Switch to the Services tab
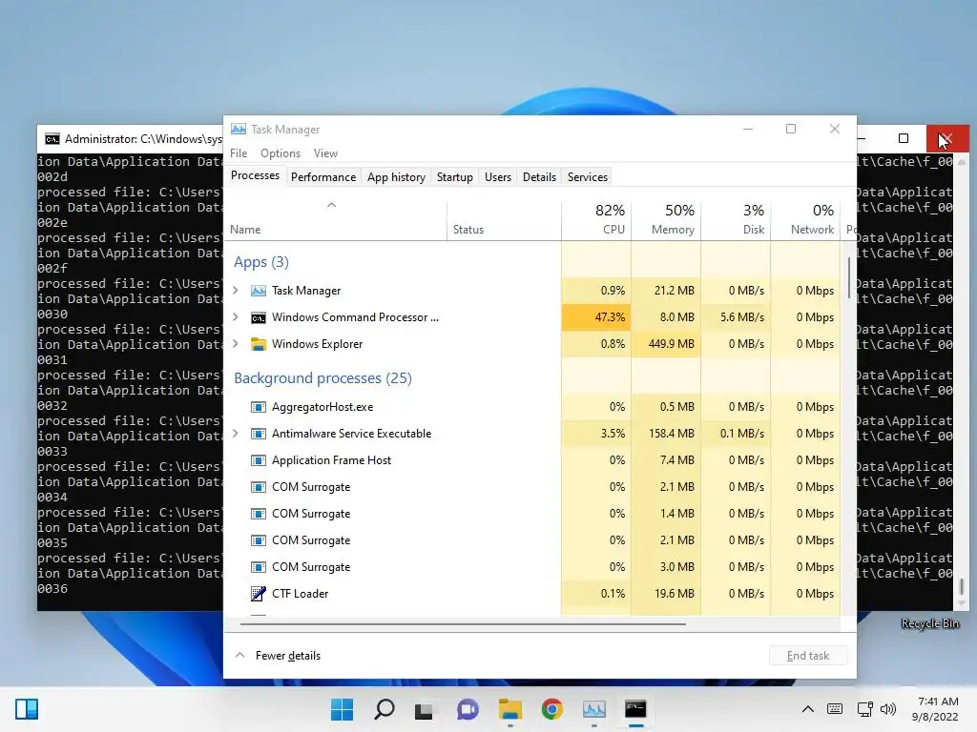Viewport: 977px width, 732px height. [588, 176]
